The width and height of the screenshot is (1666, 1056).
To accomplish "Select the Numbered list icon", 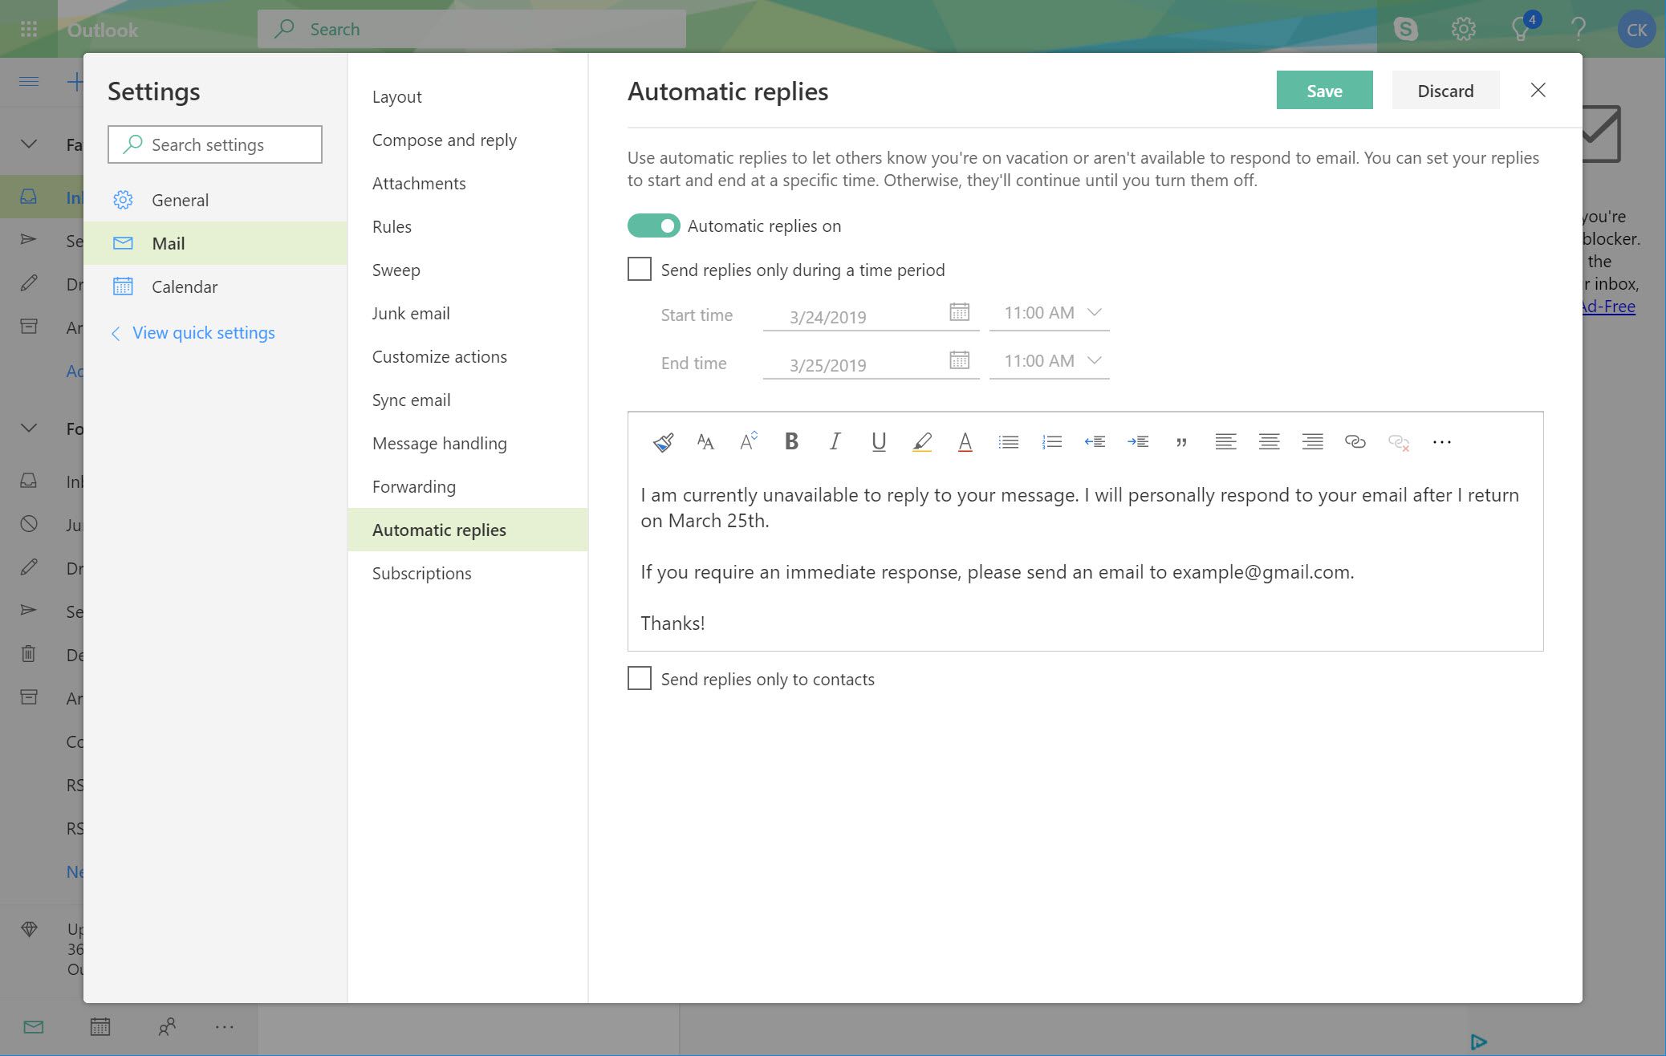I will click(x=1050, y=441).
